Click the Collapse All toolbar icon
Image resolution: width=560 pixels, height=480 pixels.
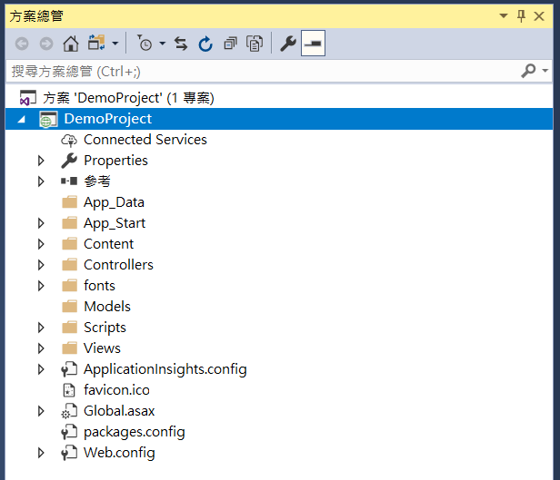point(230,44)
